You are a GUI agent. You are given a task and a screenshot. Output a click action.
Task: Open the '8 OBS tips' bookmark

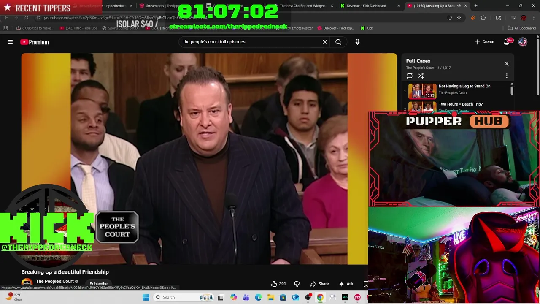click(35, 28)
